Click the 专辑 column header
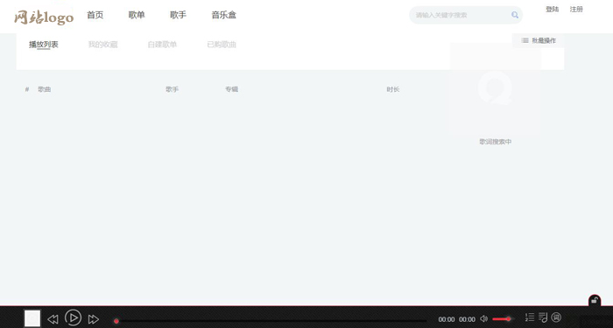 [231, 89]
